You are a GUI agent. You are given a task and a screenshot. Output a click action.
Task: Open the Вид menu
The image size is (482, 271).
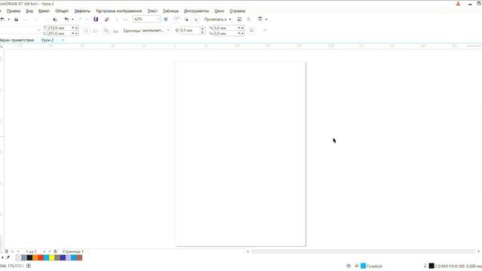pos(29,11)
